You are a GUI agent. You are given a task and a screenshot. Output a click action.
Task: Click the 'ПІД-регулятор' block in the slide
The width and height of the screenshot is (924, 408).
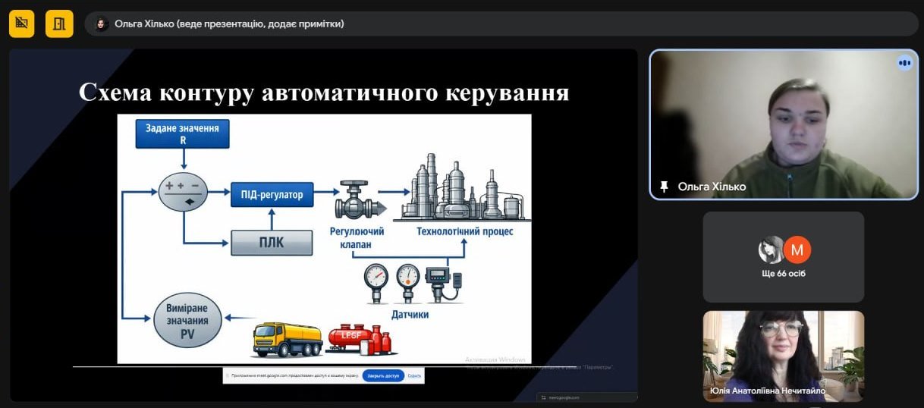(272, 196)
